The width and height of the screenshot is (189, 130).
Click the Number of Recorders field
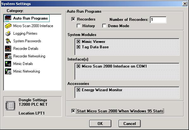pyautogui.click(x=158, y=20)
